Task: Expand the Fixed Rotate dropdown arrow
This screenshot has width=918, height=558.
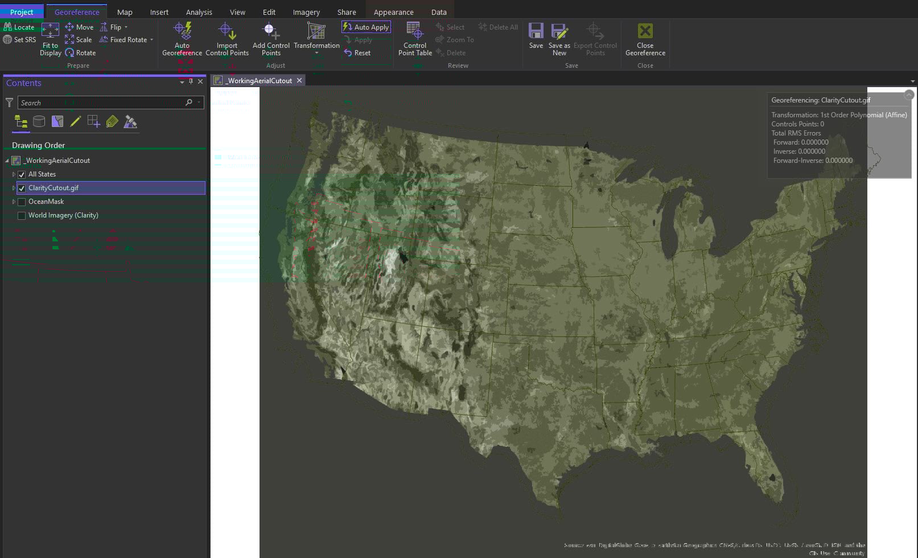Action: coord(152,40)
